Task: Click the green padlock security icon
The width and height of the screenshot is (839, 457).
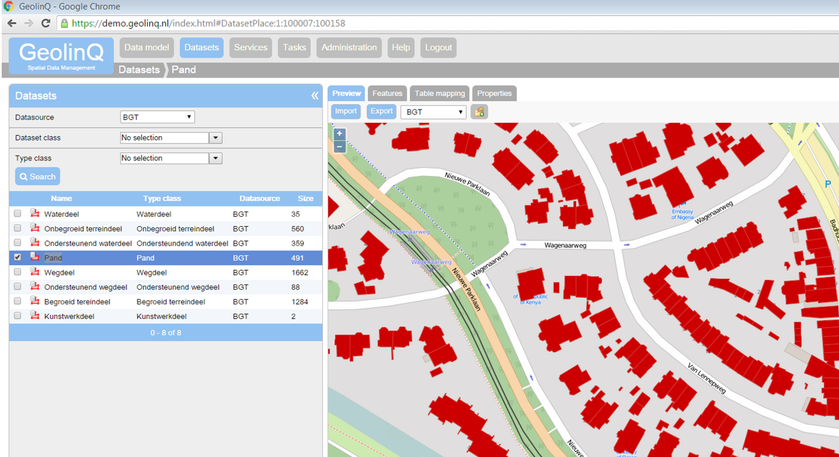Action: pyautogui.click(x=64, y=23)
